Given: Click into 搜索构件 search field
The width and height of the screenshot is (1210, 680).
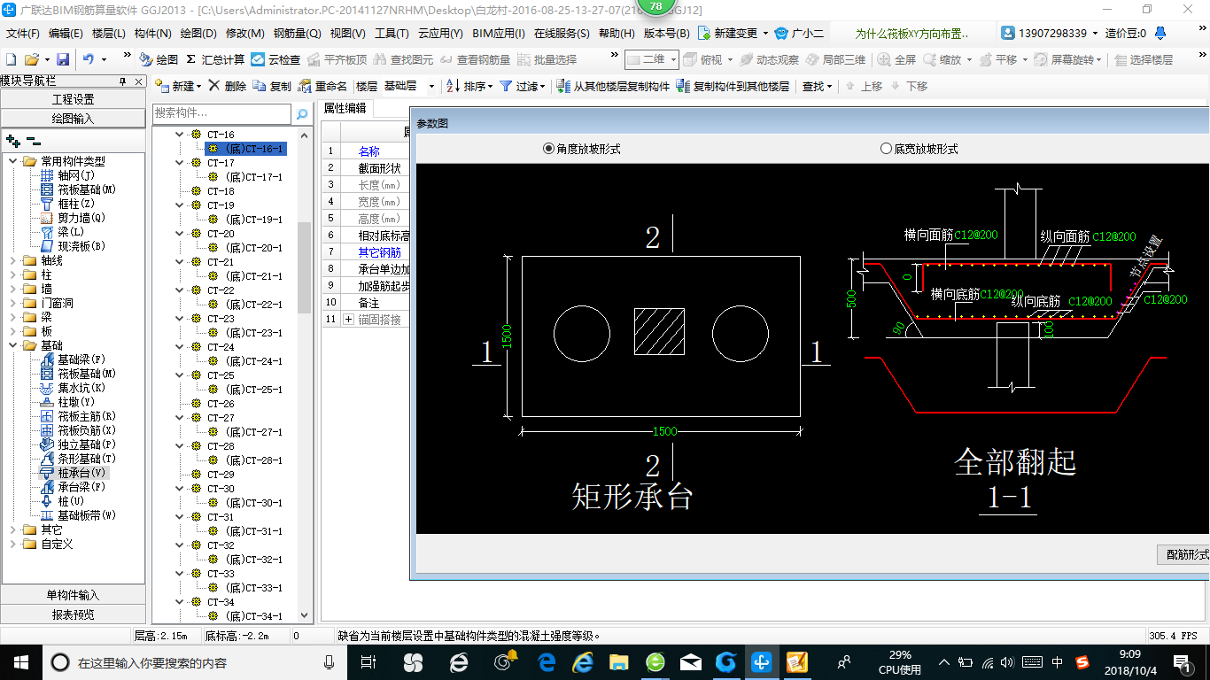Looking at the screenshot, I should 221,113.
